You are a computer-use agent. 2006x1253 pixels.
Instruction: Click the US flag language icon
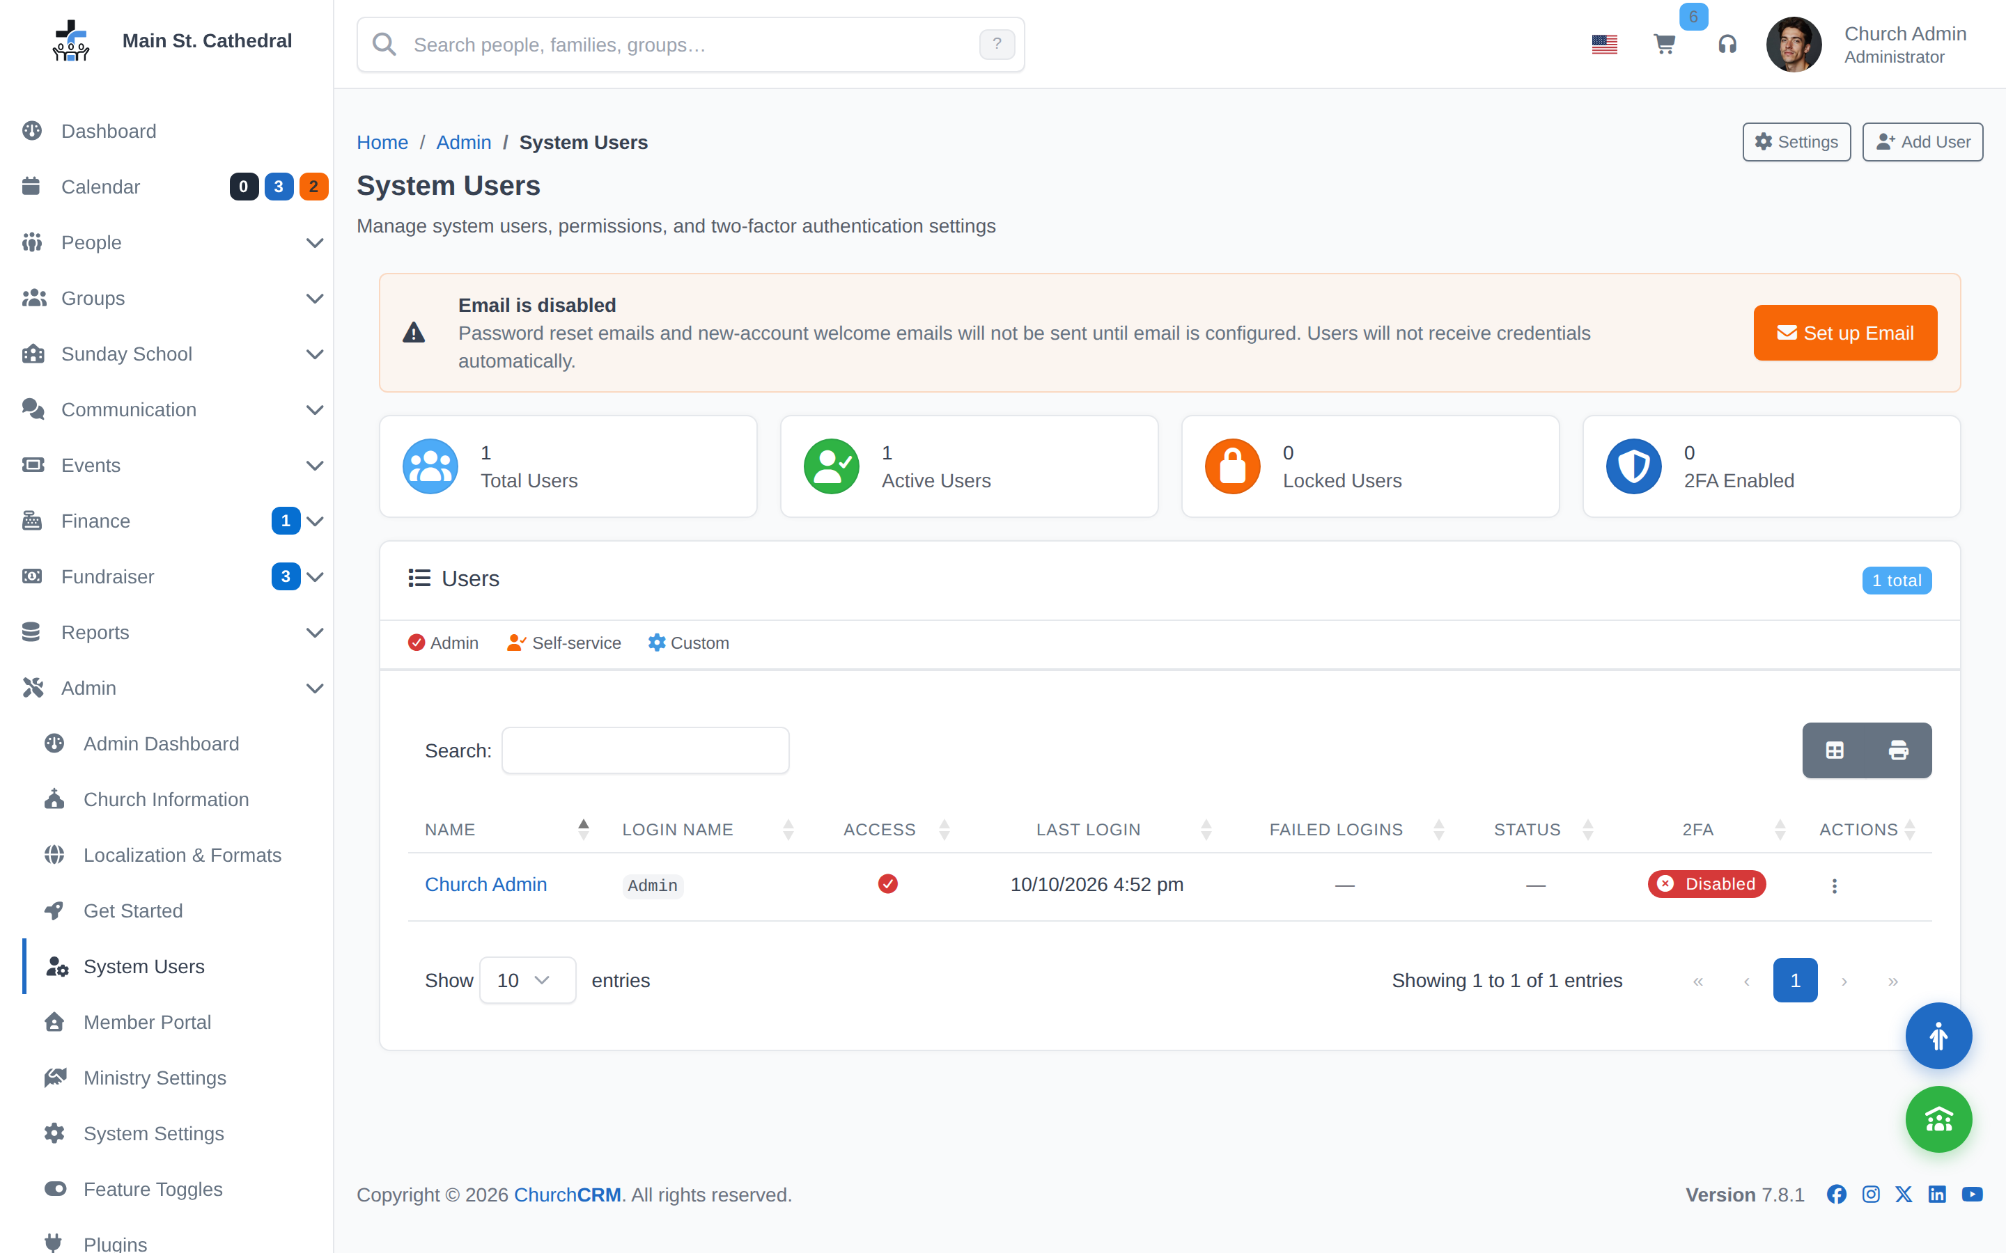pyautogui.click(x=1604, y=44)
